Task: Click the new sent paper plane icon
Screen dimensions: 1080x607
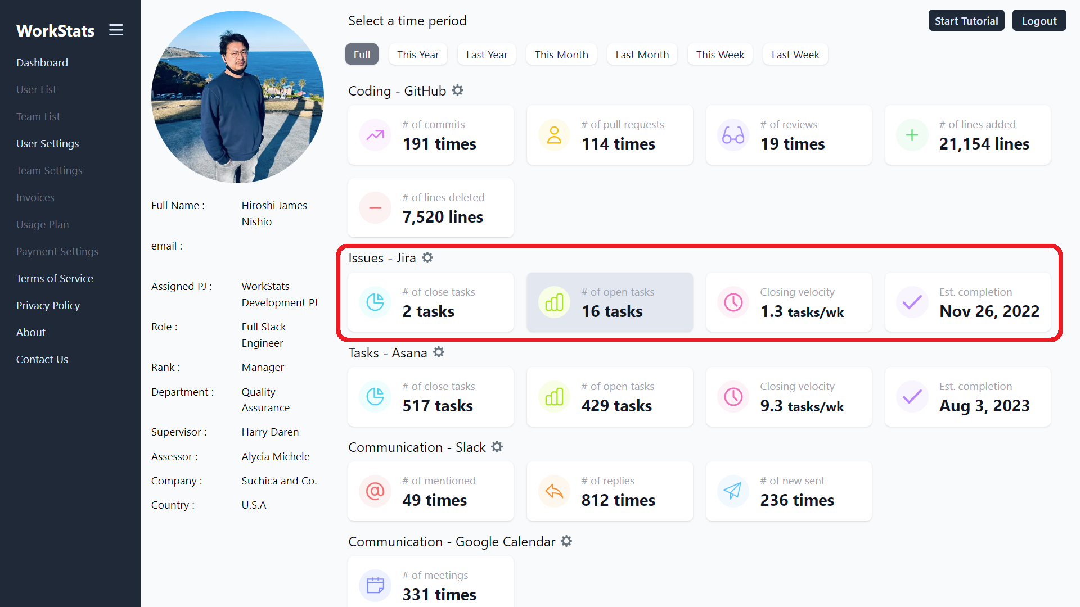Action: [733, 491]
